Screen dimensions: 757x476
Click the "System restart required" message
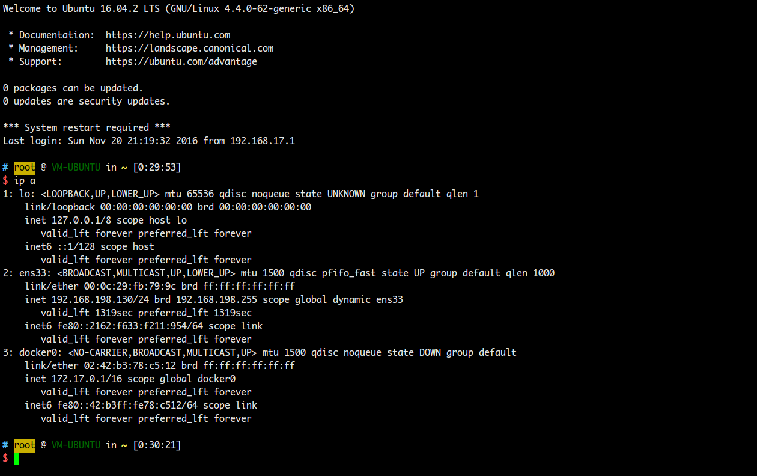(87, 127)
